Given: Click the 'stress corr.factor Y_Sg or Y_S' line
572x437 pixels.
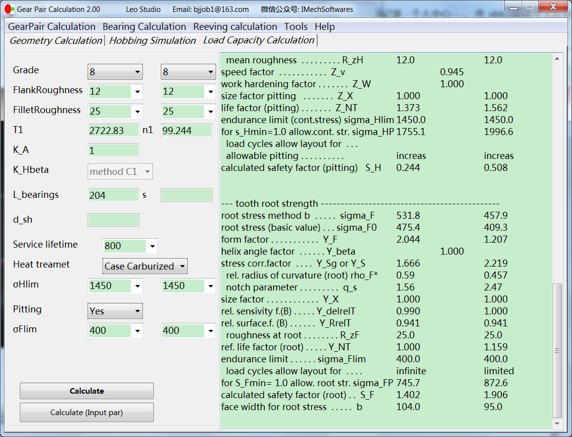Looking at the screenshot, I should click(x=364, y=263).
